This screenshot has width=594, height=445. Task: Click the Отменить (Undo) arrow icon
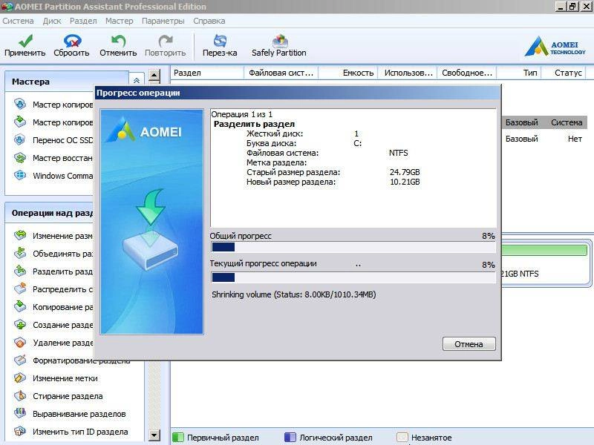(118, 41)
